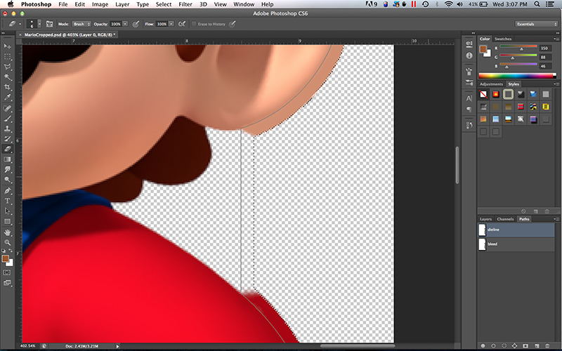Fill path with foreground color
The image size is (562, 351).
(483, 345)
